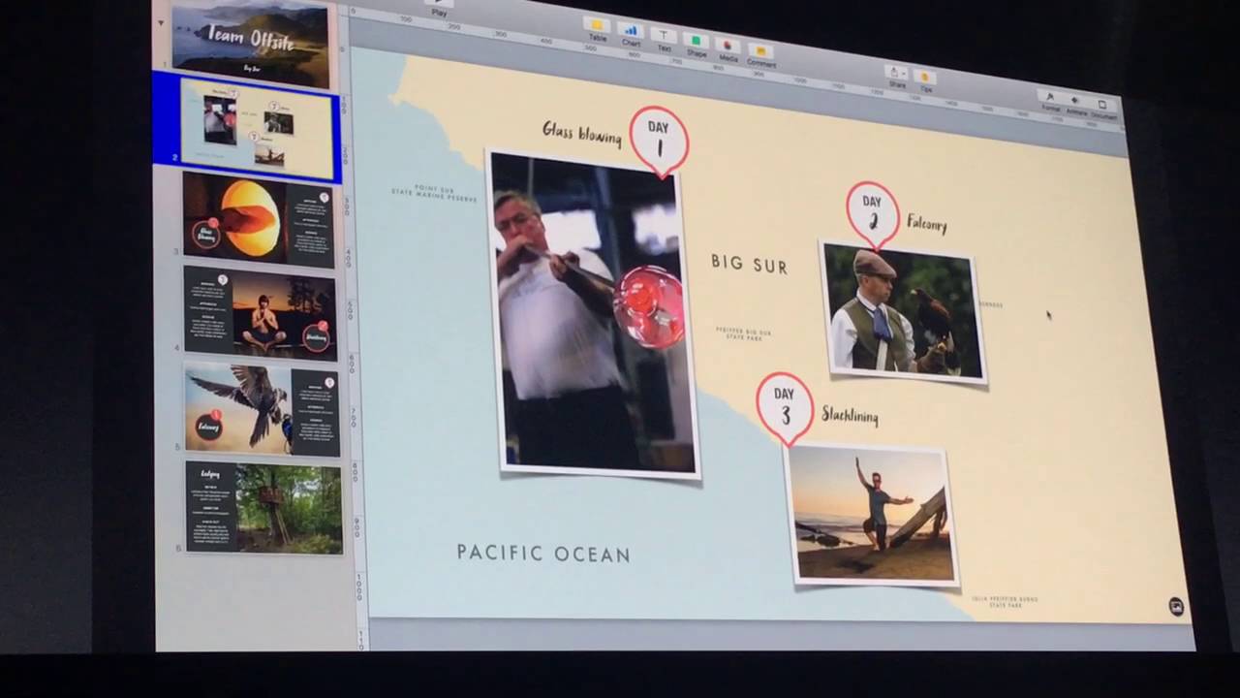Open the Shape picker in toolbar
1240x698 pixels.
point(696,45)
